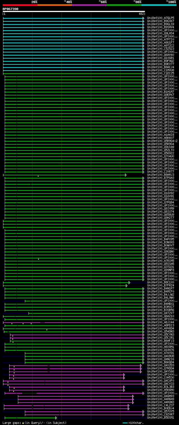Select hit label UniRef100_B4HBX1
Viewport: 179px width, 425px height.
(x=161, y=304)
